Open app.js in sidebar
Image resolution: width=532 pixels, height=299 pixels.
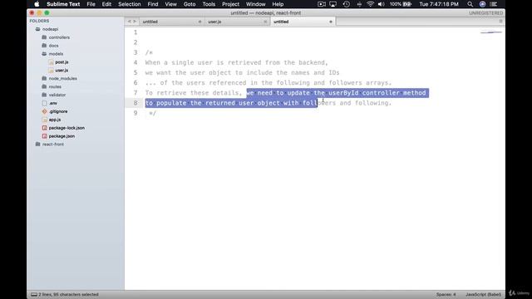tap(55, 120)
